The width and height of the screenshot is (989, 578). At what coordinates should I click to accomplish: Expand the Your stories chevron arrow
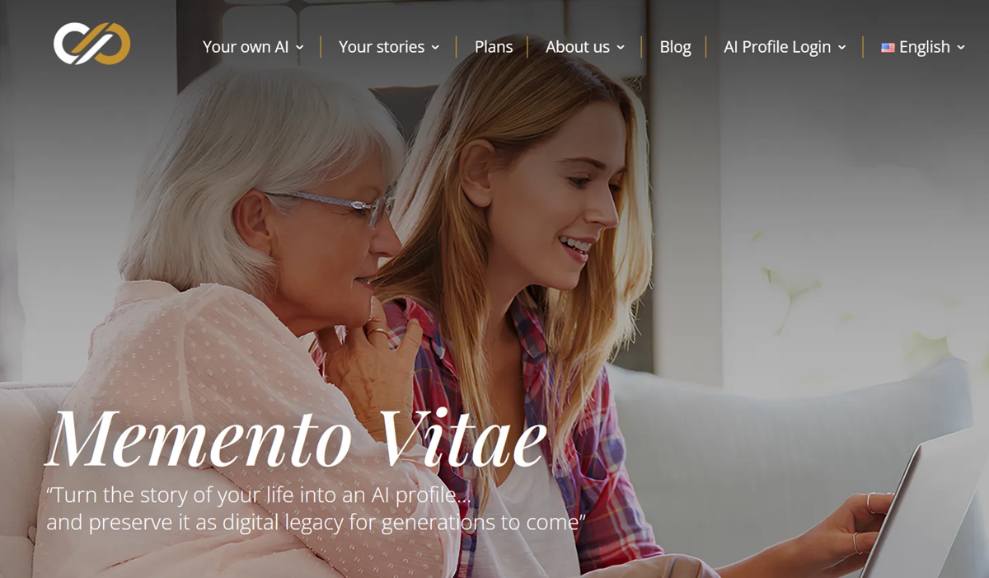pos(435,48)
